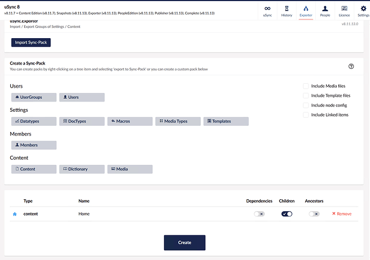Add UserGroups to the sync pack

[33, 97]
